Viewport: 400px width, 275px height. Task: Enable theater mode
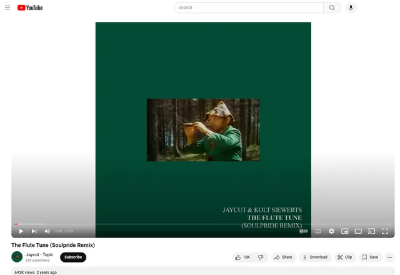pyautogui.click(x=358, y=231)
